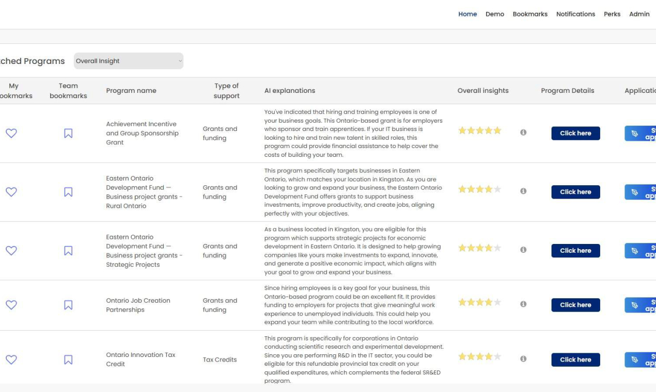Click info icon for Achievement Incentive grant
656x392 pixels.
523,133
